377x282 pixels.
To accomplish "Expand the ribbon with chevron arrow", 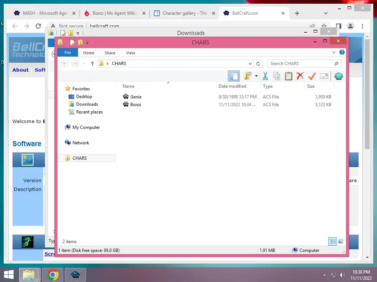I will click(334, 52).
